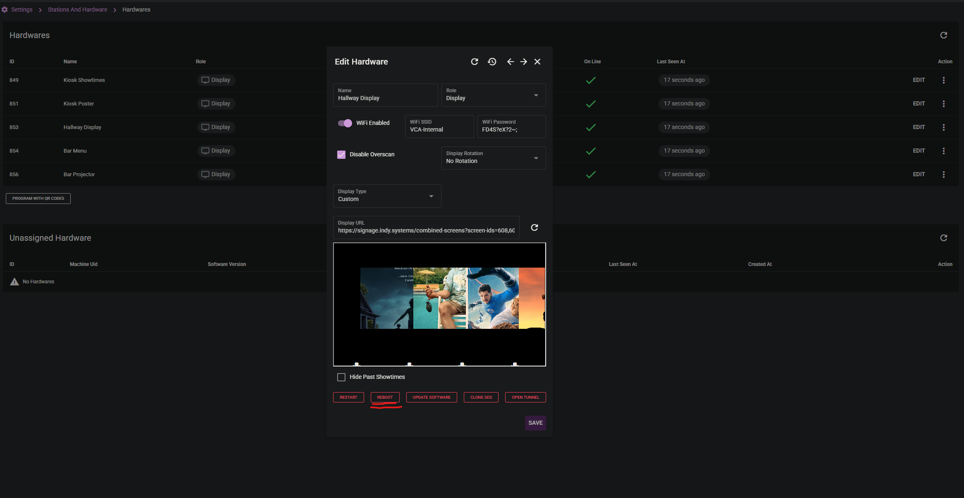
Task: Toggle the WiFi Enabled switch
Action: [345, 123]
